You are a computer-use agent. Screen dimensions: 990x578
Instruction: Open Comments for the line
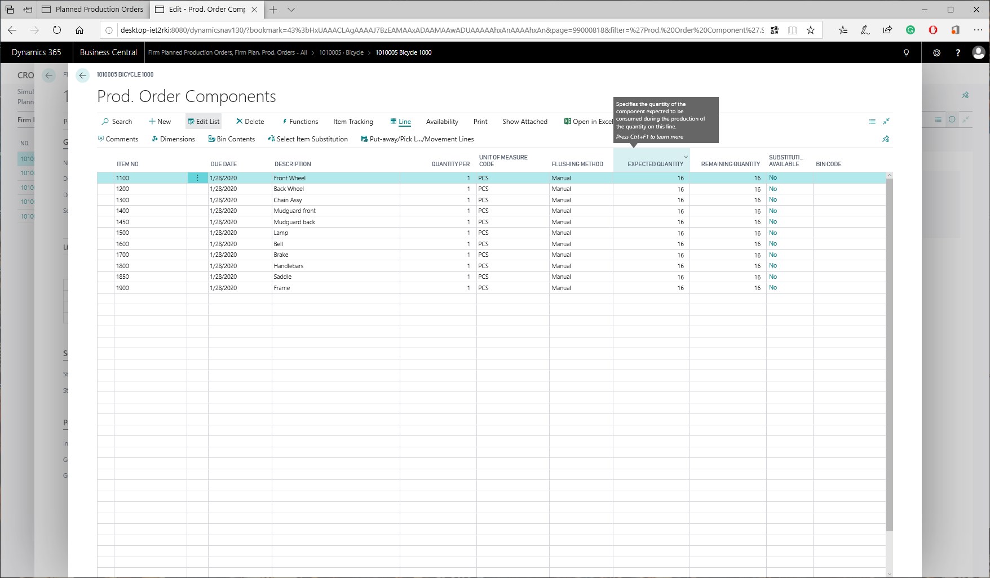pos(118,139)
